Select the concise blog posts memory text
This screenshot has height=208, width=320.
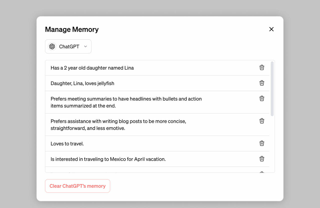[x=118, y=125]
